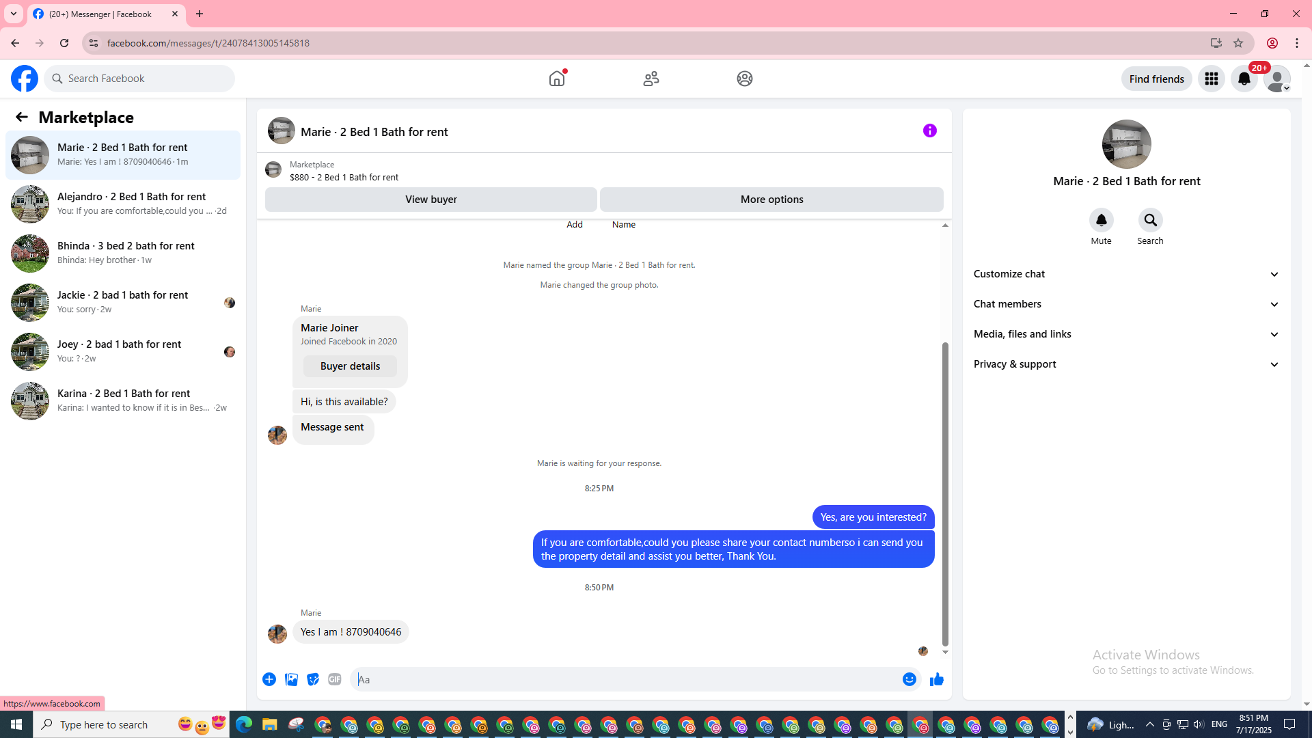1312x738 pixels.
Task: Click the large group photo in info panel
Action: [x=1127, y=144]
